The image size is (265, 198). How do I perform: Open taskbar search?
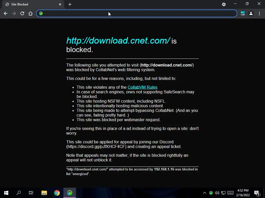click(x=19, y=193)
